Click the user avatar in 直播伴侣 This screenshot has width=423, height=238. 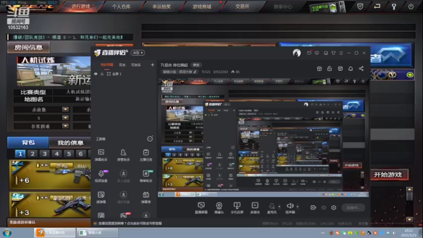[x=297, y=53]
